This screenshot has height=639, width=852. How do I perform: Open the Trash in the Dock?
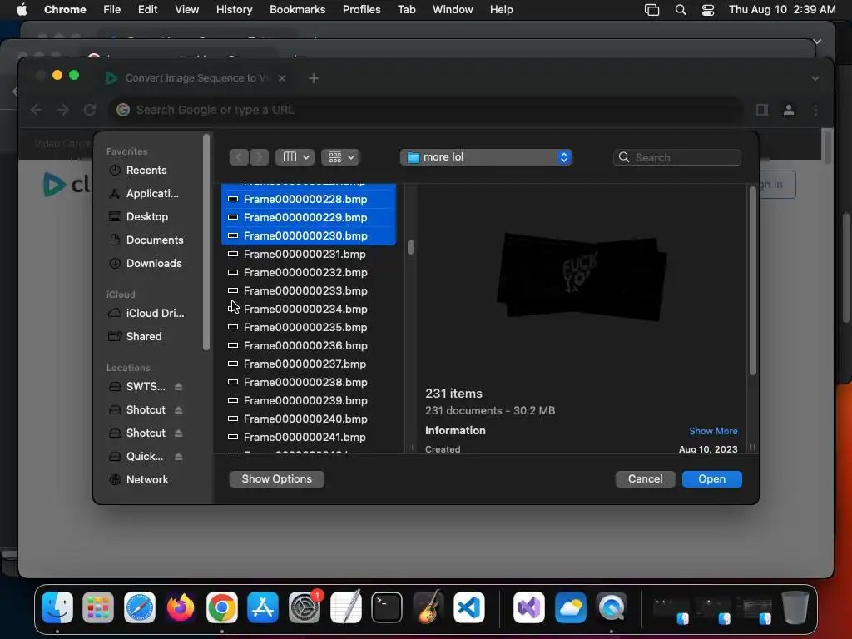click(795, 607)
